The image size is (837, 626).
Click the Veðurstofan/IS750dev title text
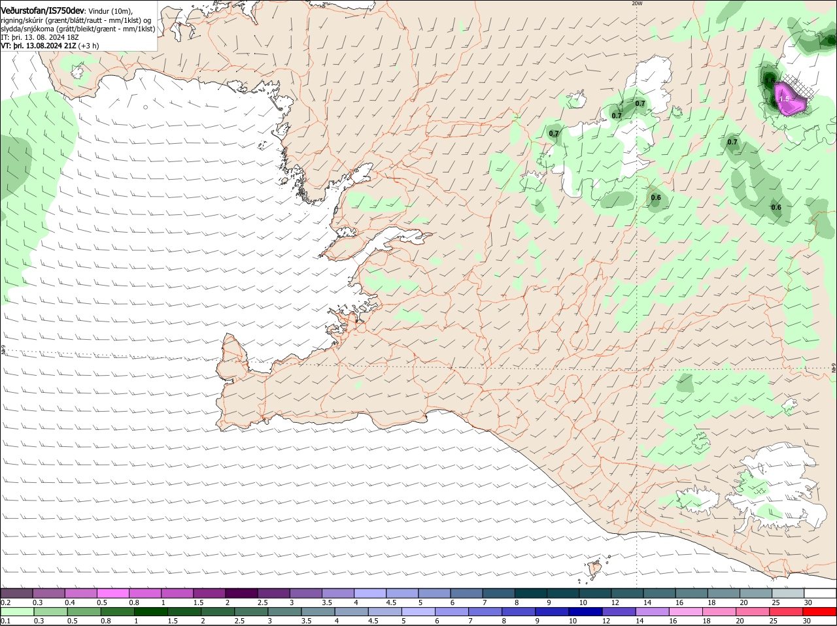[x=43, y=10]
